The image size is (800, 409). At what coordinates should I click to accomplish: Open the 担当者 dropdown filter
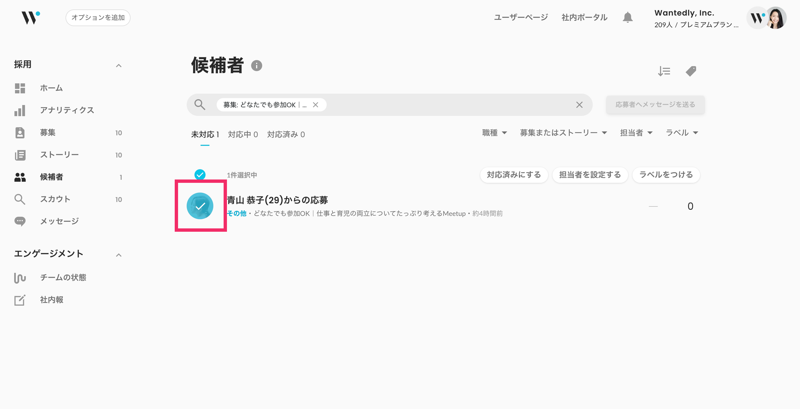[x=636, y=133]
